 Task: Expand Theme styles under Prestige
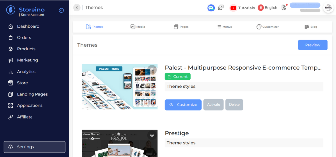(244, 143)
